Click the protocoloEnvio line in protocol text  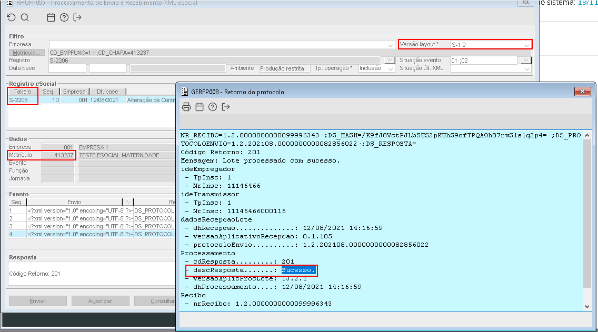click(306, 245)
